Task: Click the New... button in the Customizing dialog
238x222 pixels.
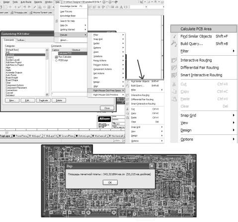Action: click(x=12, y=101)
